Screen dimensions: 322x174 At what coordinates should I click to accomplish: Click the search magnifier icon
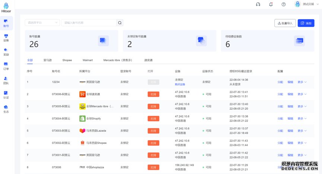[120, 23]
